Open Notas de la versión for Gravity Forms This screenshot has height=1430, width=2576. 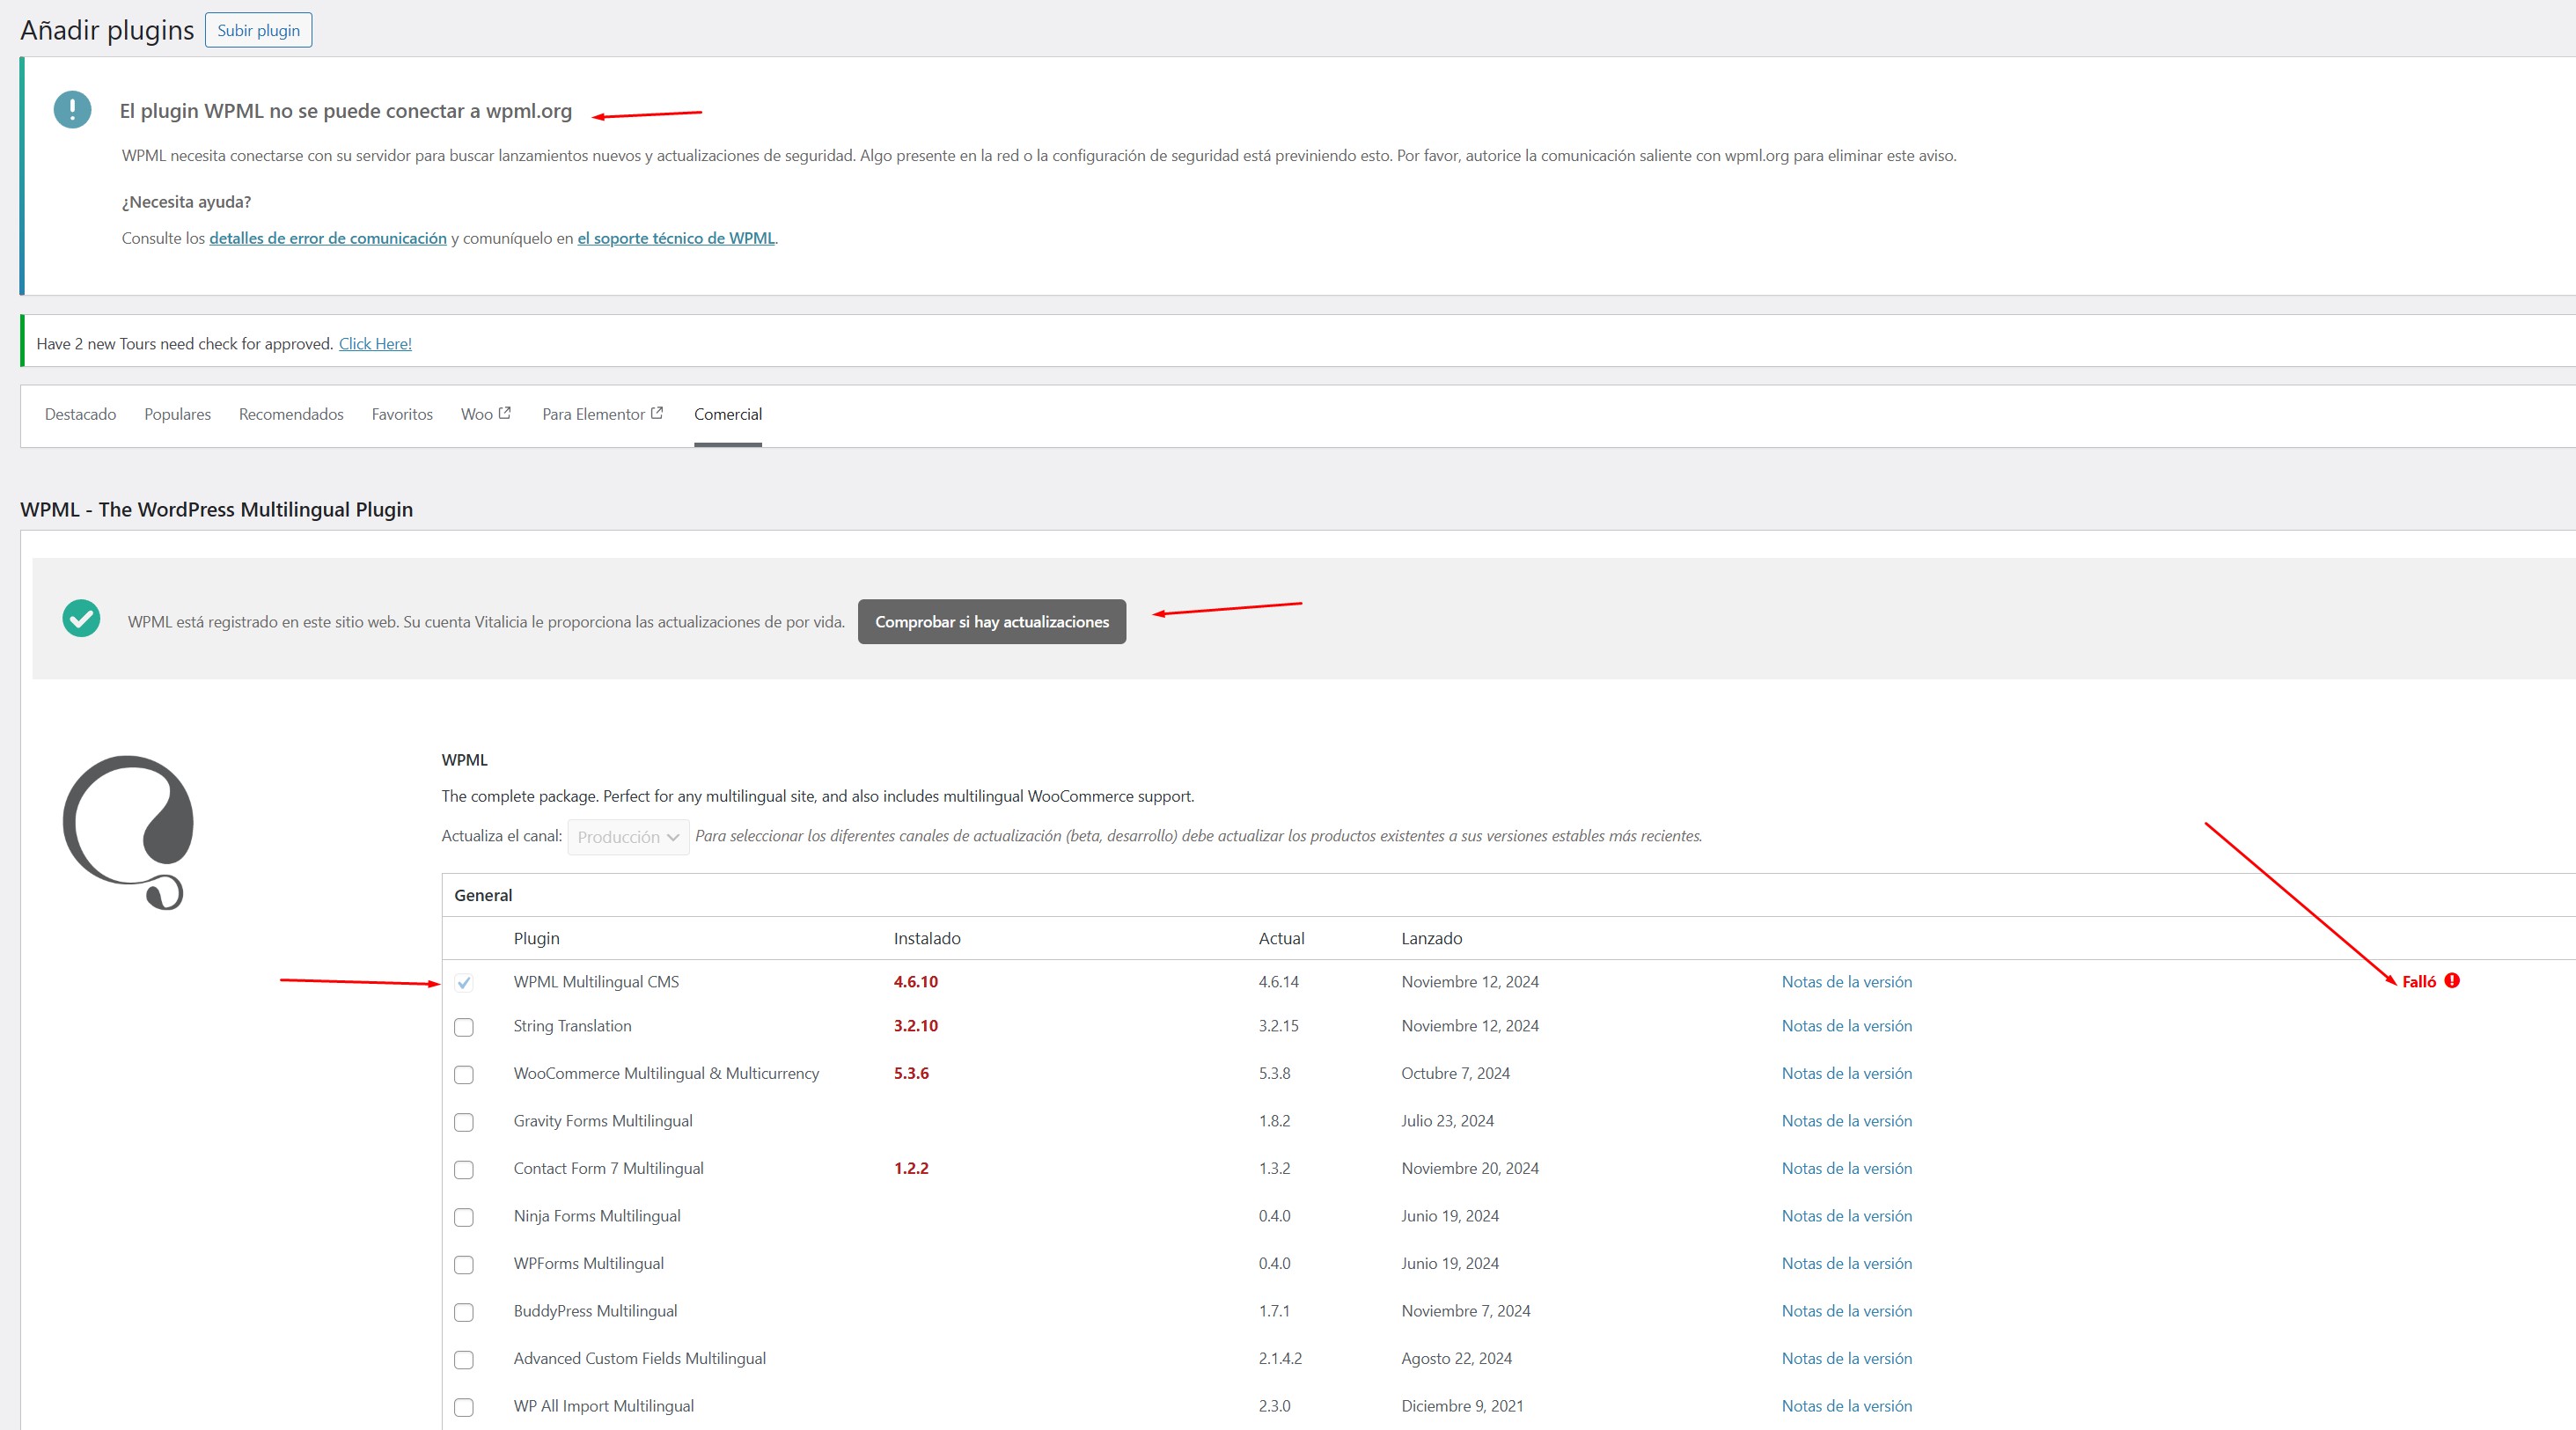point(1846,1121)
